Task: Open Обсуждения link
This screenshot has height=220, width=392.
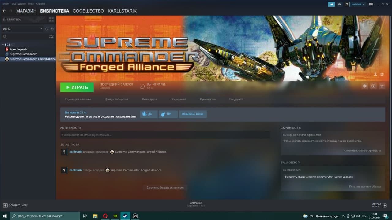Action: click(178, 99)
